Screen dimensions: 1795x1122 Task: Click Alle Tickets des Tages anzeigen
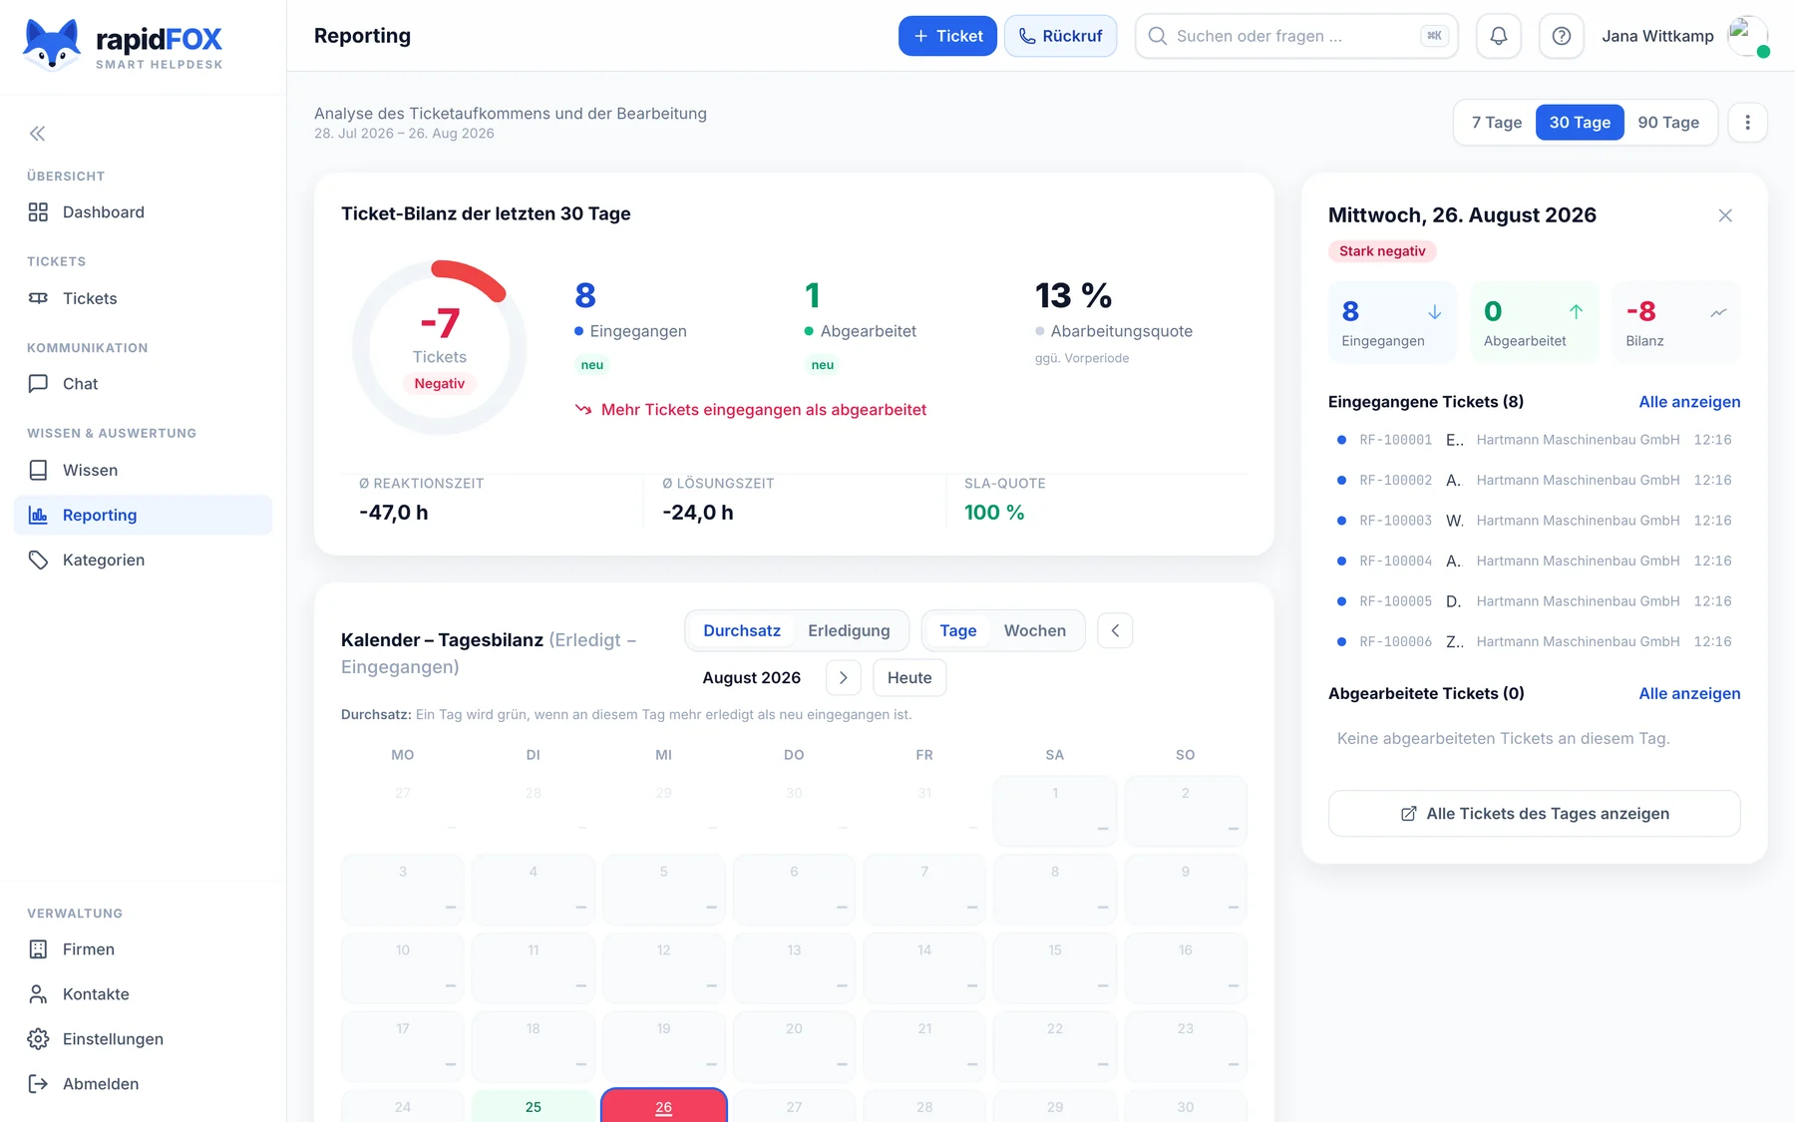coord(1535,814)
